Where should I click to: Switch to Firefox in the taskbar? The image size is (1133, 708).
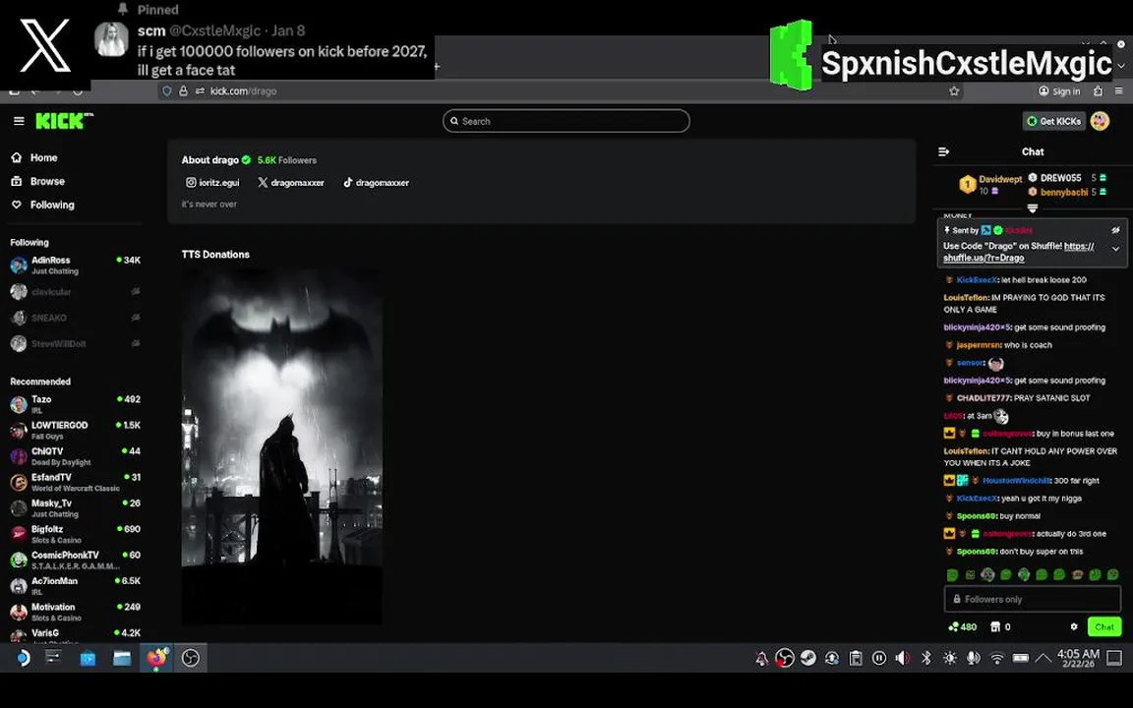(x=156, y=658)
